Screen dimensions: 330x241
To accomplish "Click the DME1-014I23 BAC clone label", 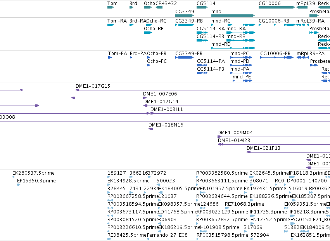I will click(234, 141).
